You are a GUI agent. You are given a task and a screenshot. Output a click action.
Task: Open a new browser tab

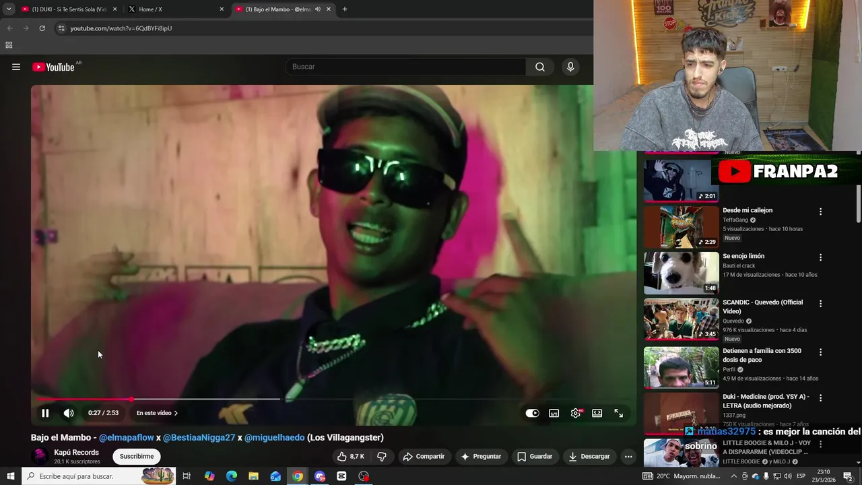click(345, 9)
